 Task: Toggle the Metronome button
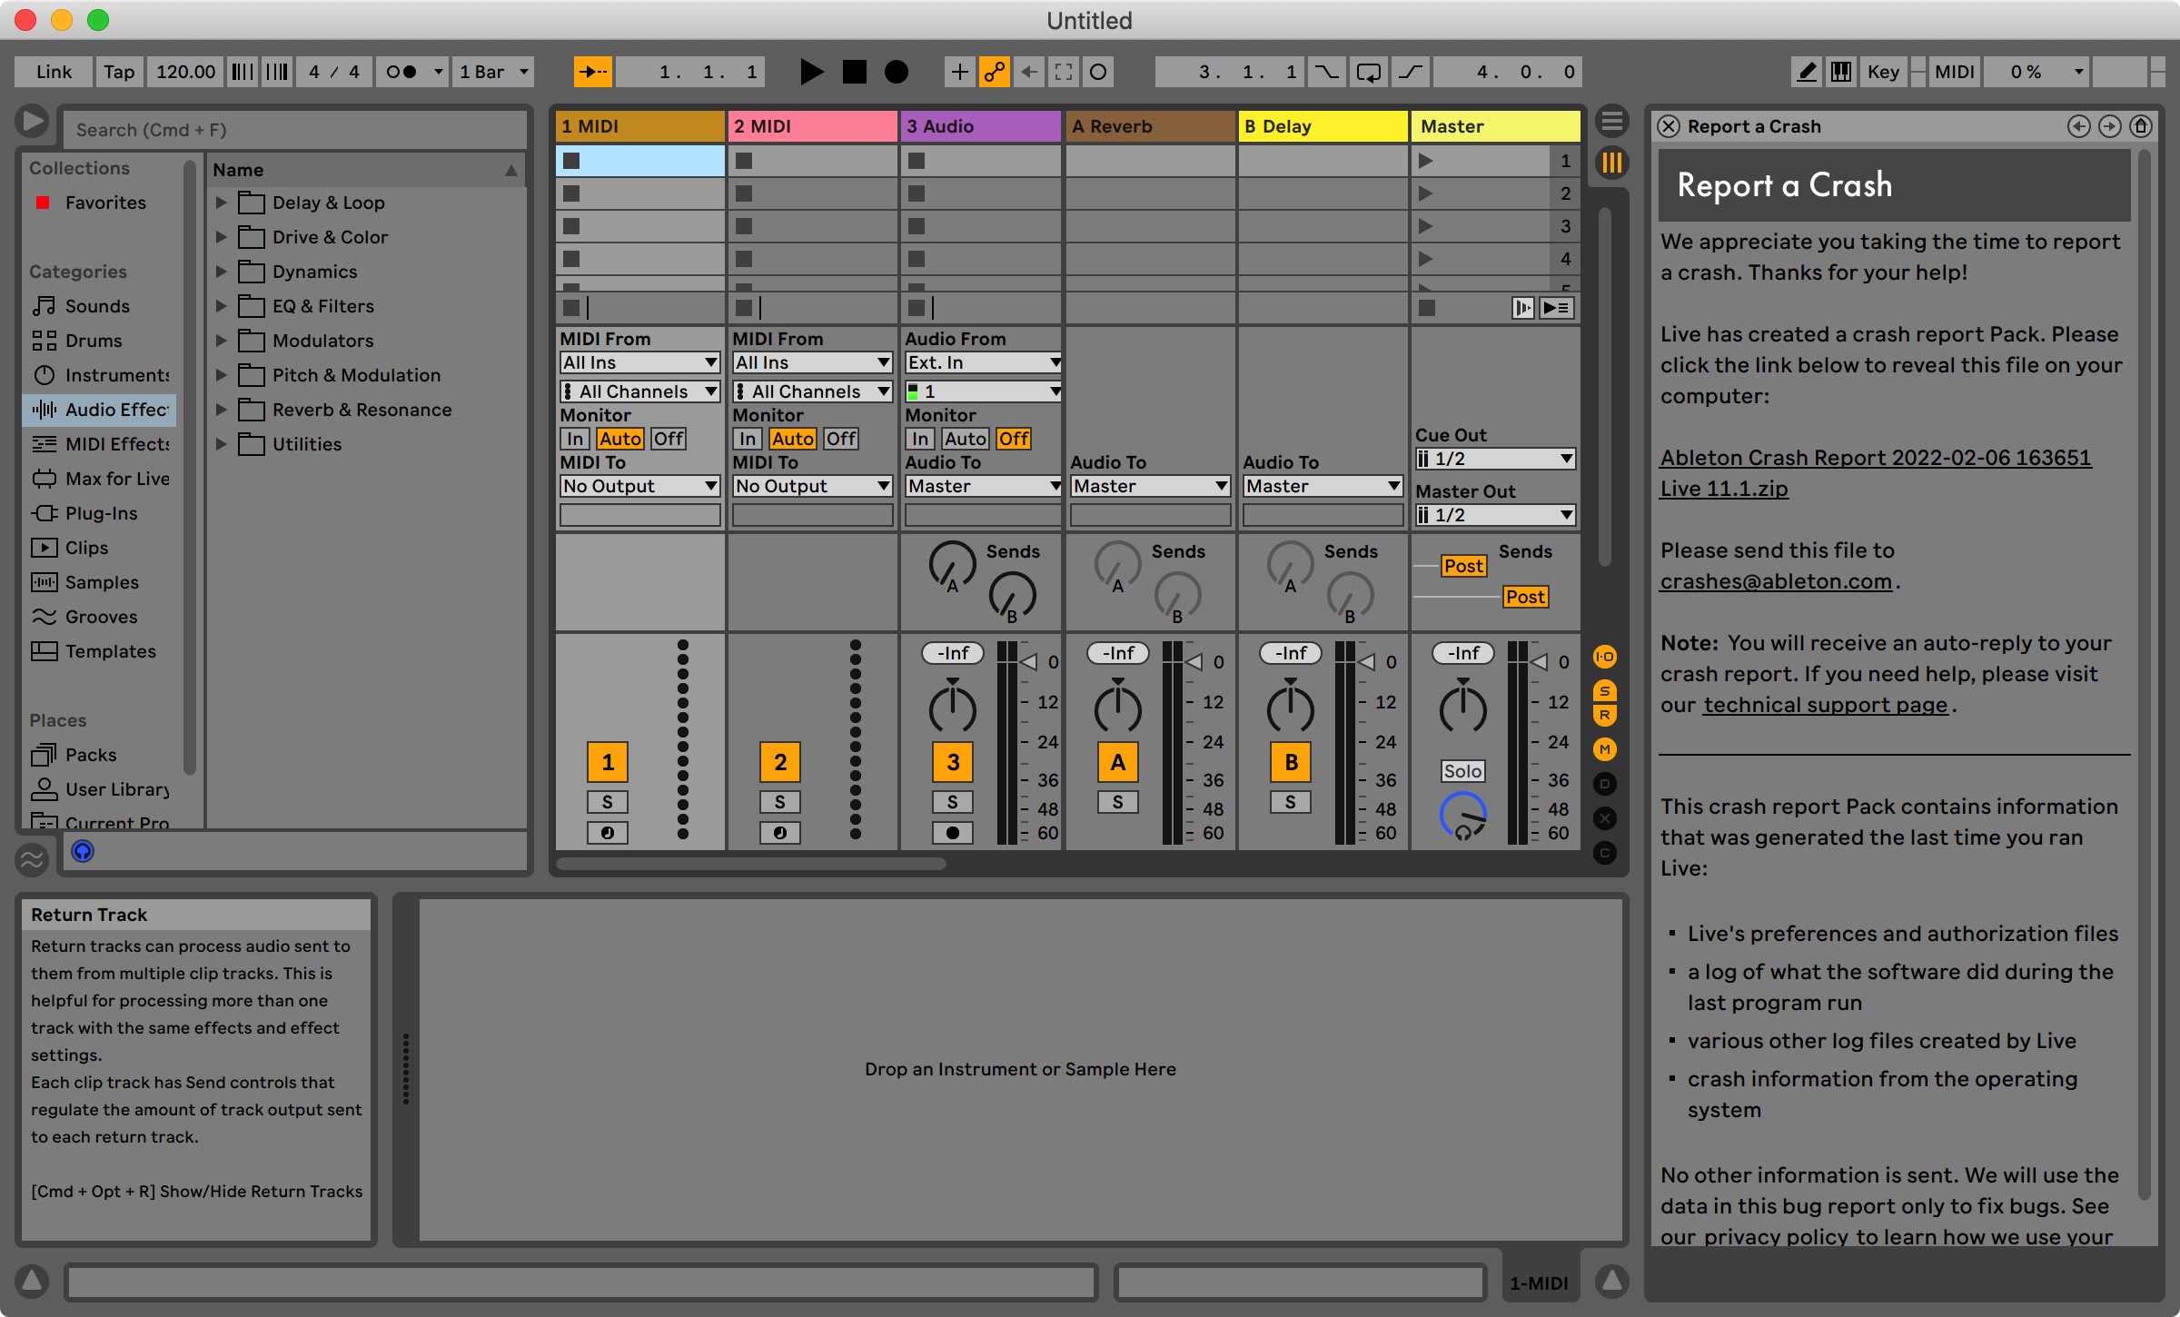[x=401, y=72]
